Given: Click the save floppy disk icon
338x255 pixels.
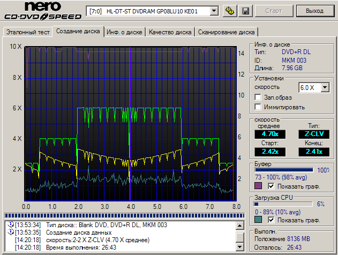Looking at the screenshot, I should click(x=245, y=11).
